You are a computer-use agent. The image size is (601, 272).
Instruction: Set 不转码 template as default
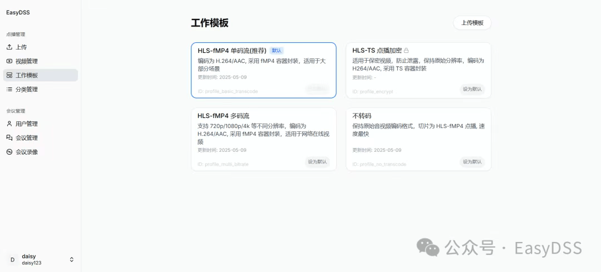472,162
